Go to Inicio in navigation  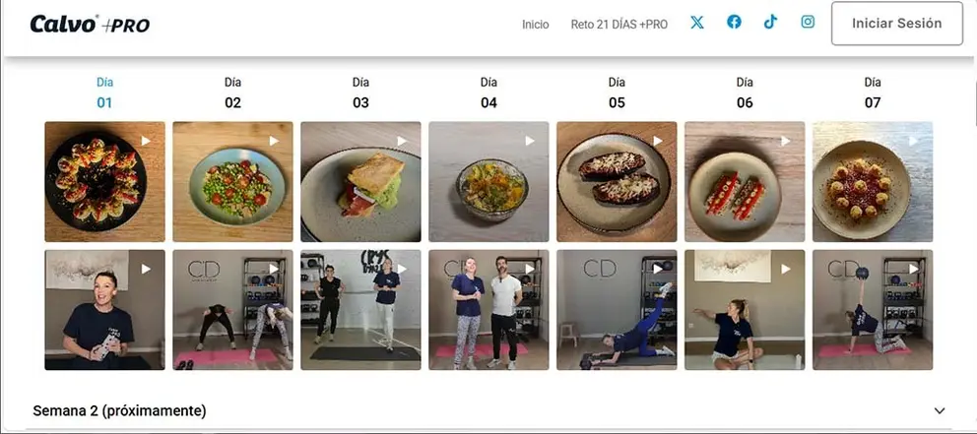click(x=536, y=25)
